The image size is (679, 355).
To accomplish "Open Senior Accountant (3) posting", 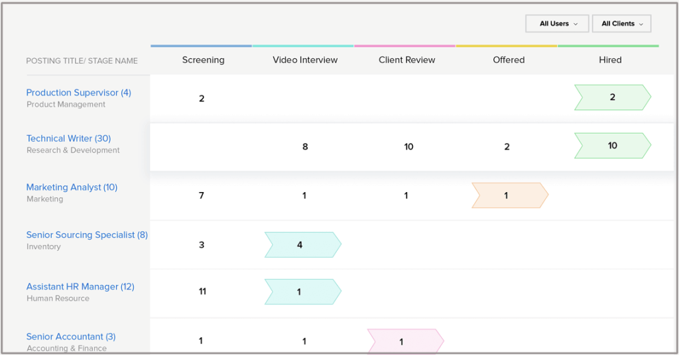I will click(x=71, y=336).
